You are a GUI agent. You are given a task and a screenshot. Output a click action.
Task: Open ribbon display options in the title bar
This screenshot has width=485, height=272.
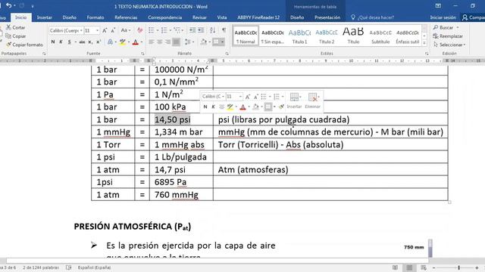pyautogui.click(x=438, y=6)
